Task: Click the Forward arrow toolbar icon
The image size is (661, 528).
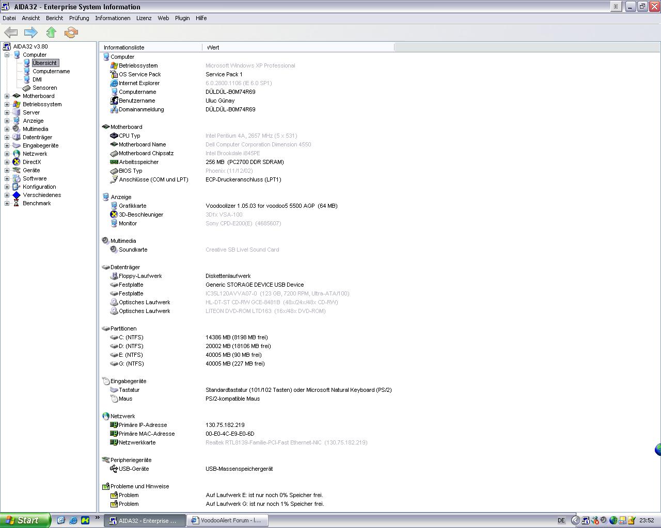Action: (x=31, y=32)
